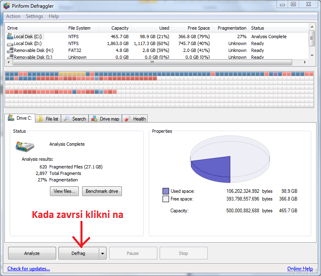Viewport: 321px width, 276px height.
Task: Click the 500,000,882,688 capacity bytes value
Action: (x=243, y=211)
